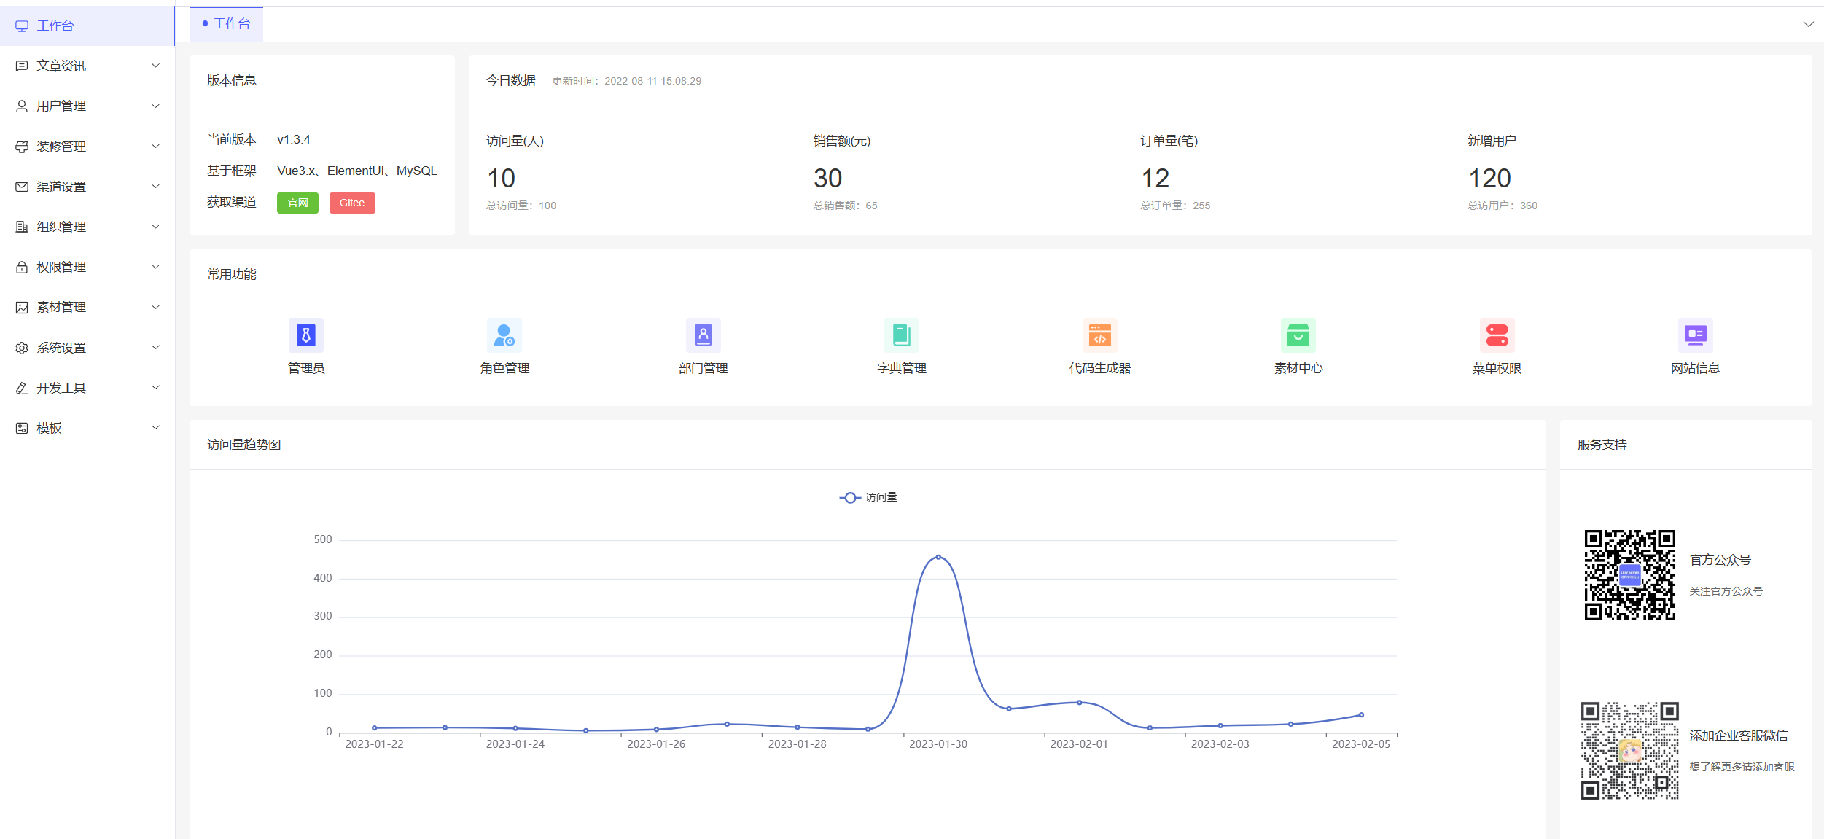Screen dimensions: 1824x839
Task: Click the red Gitee button
Action: (x=352, y=203)
